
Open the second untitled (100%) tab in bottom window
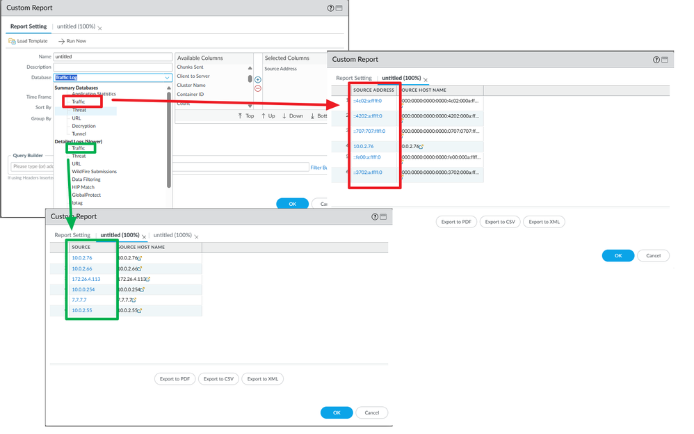pos(172,236)
